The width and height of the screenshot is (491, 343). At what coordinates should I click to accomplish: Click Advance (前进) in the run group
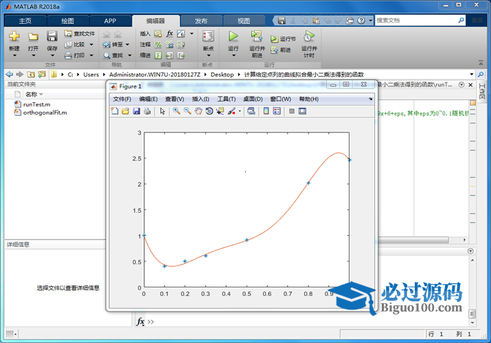click(281, 49)
